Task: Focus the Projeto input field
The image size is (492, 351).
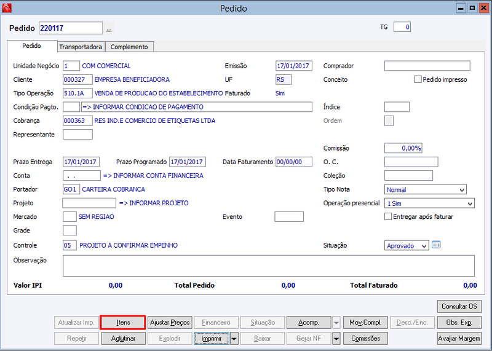Action: (89, 203)
